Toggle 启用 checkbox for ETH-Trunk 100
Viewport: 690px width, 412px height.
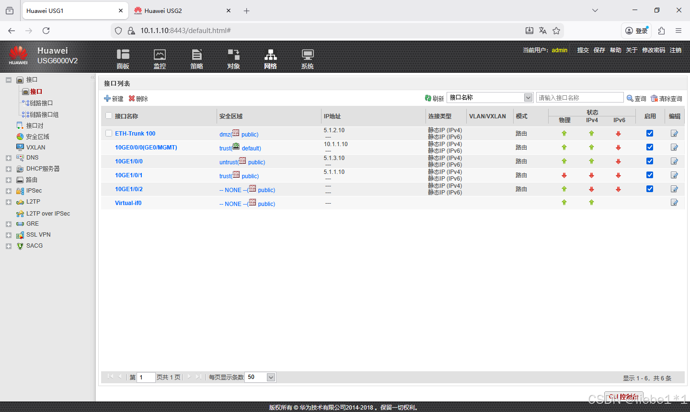(650, 133)
